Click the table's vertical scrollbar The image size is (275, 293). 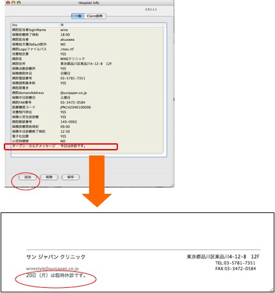point(165,90)
